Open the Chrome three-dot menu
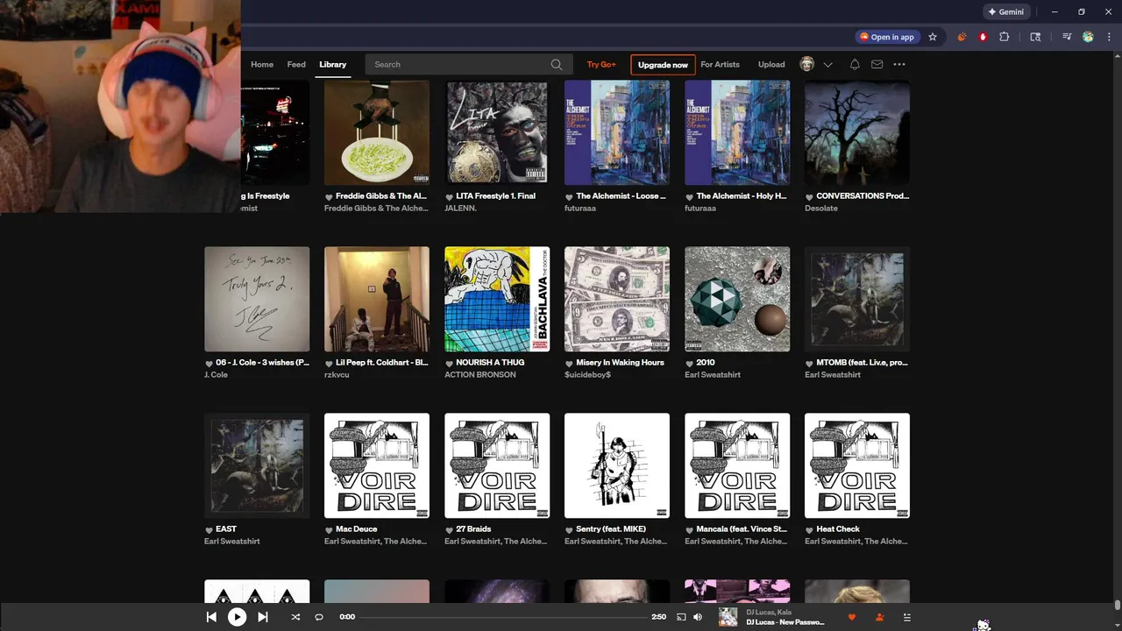The height and width of the screenshot is (631, 1122). (x=1108, y=37)
